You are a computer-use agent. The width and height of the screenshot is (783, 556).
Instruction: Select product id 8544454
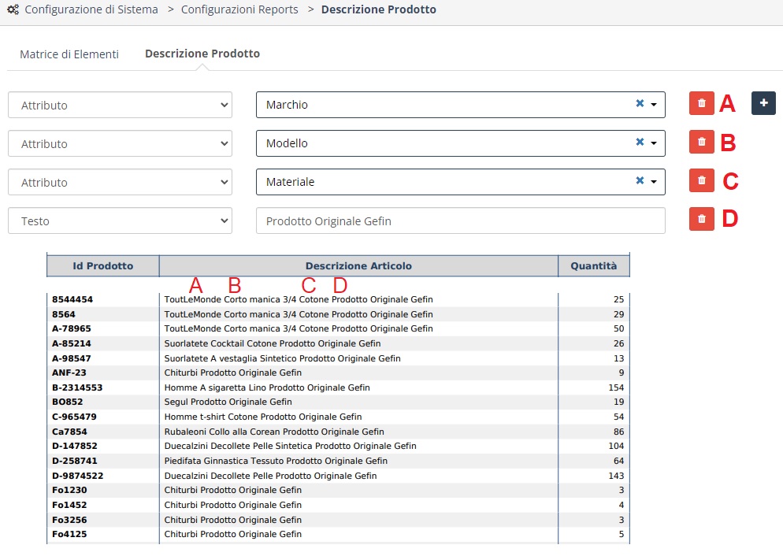[72, 299]
